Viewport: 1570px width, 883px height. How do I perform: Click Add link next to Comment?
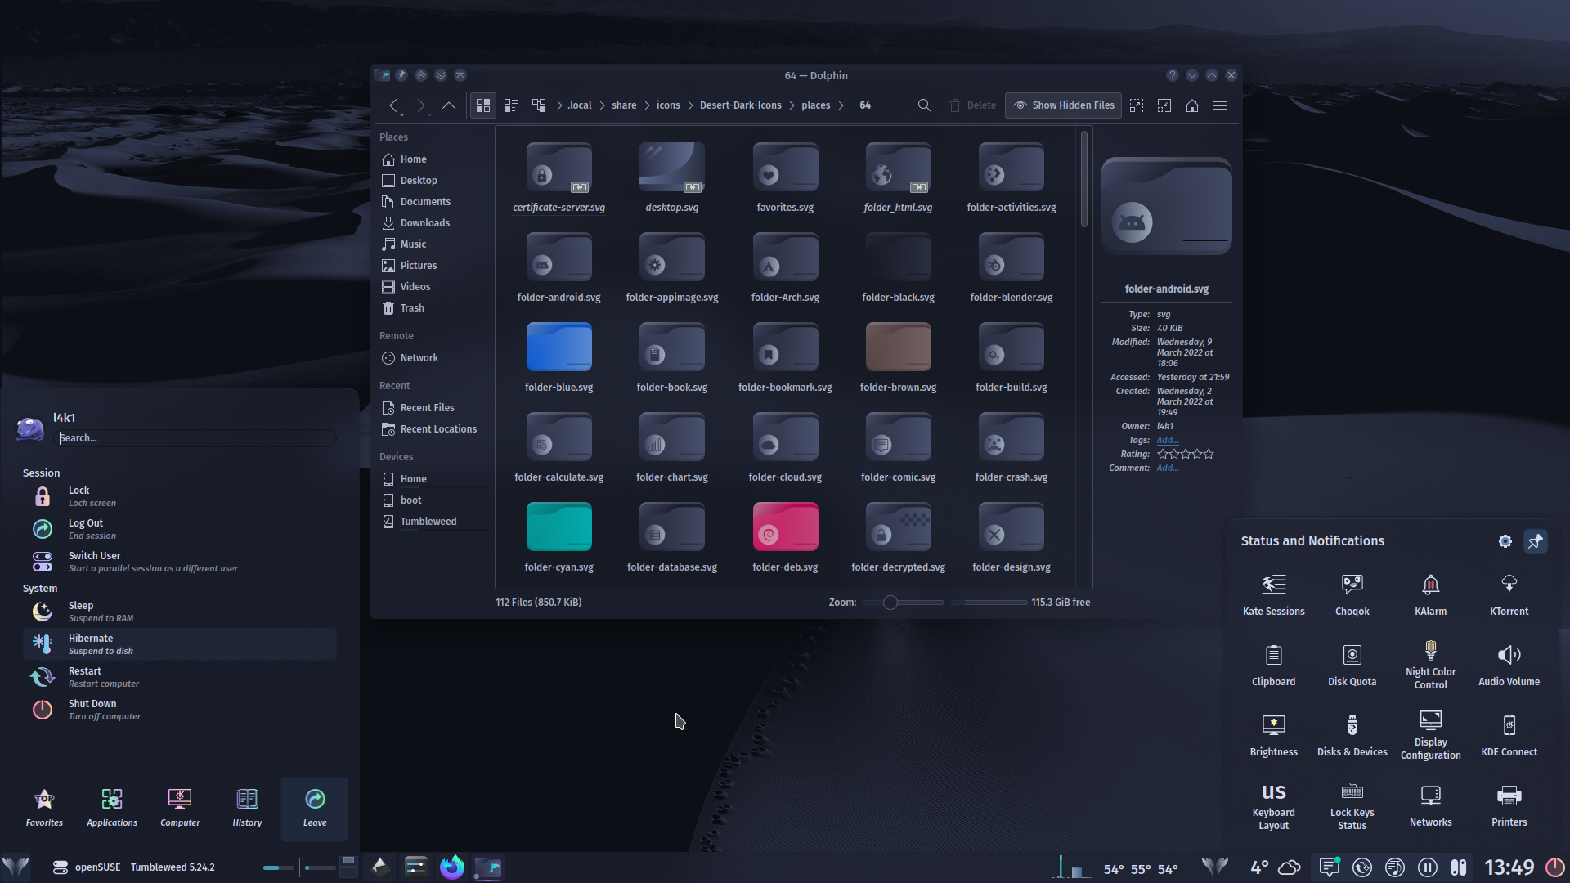(x=1167, y=468)
